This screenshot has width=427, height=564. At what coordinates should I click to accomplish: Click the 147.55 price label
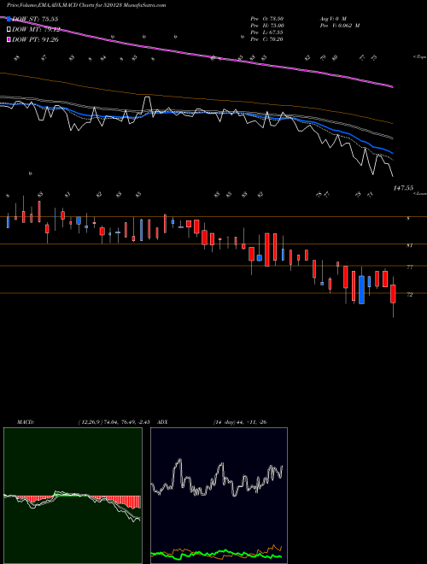(403, 188)
